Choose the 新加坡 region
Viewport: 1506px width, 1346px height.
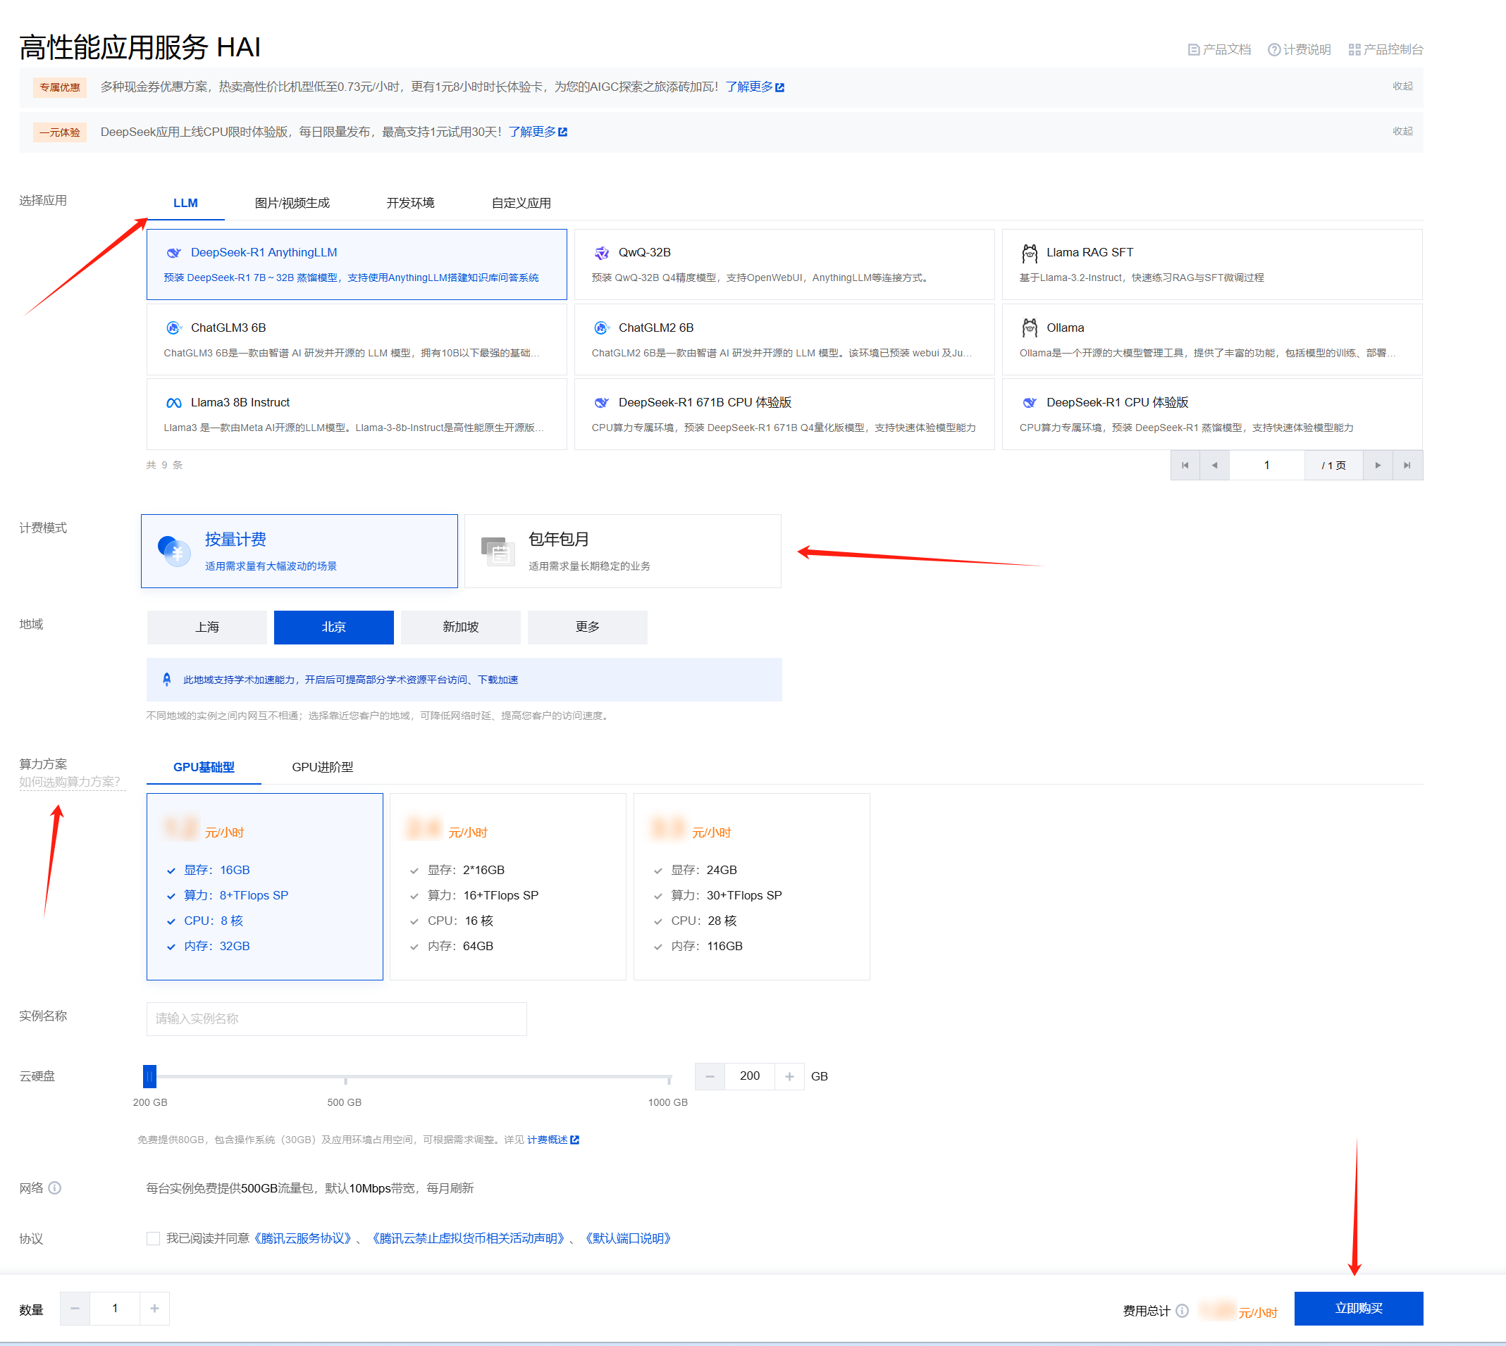click(x=460, y=627)
